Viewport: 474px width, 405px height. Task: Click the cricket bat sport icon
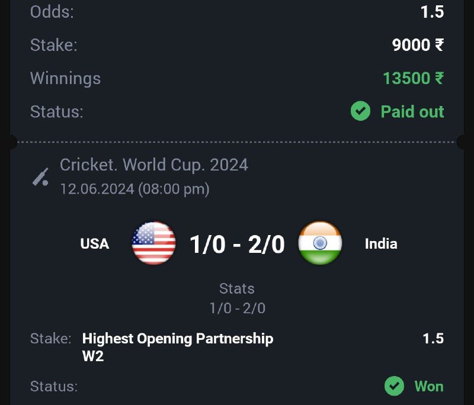click(x=40, y=177)
